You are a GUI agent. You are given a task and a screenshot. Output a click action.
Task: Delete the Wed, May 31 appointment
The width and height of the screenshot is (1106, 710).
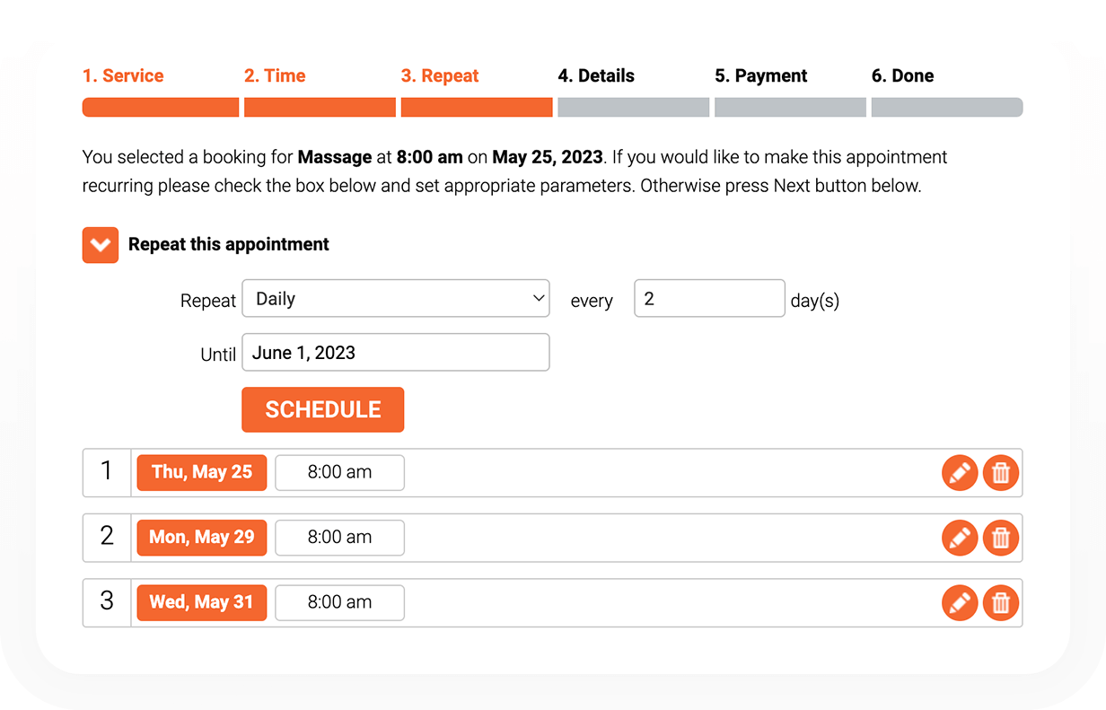[x=1001, y=602]
